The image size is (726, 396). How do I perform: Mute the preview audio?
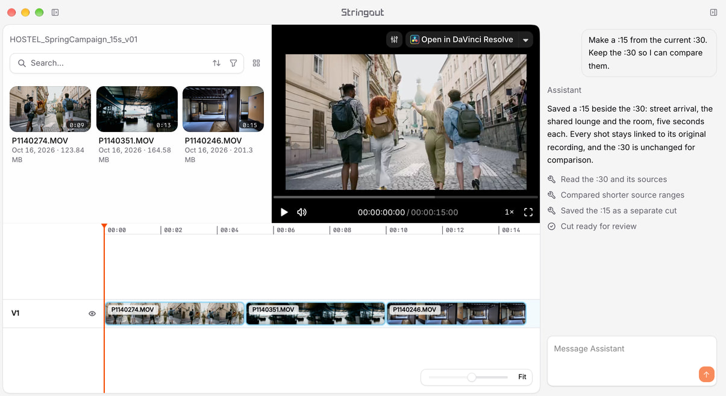pyautogui.click(x=302, y=212)
